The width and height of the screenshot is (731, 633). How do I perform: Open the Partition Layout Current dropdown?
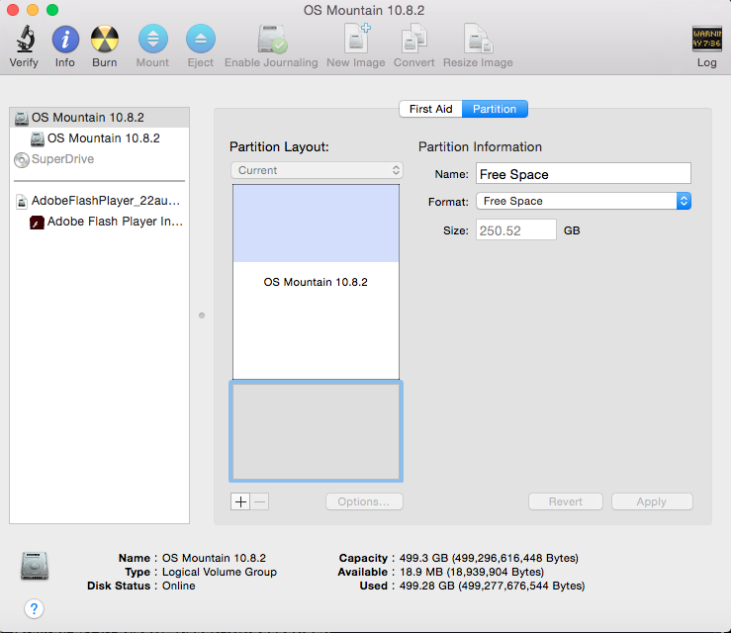coord(317,170)
